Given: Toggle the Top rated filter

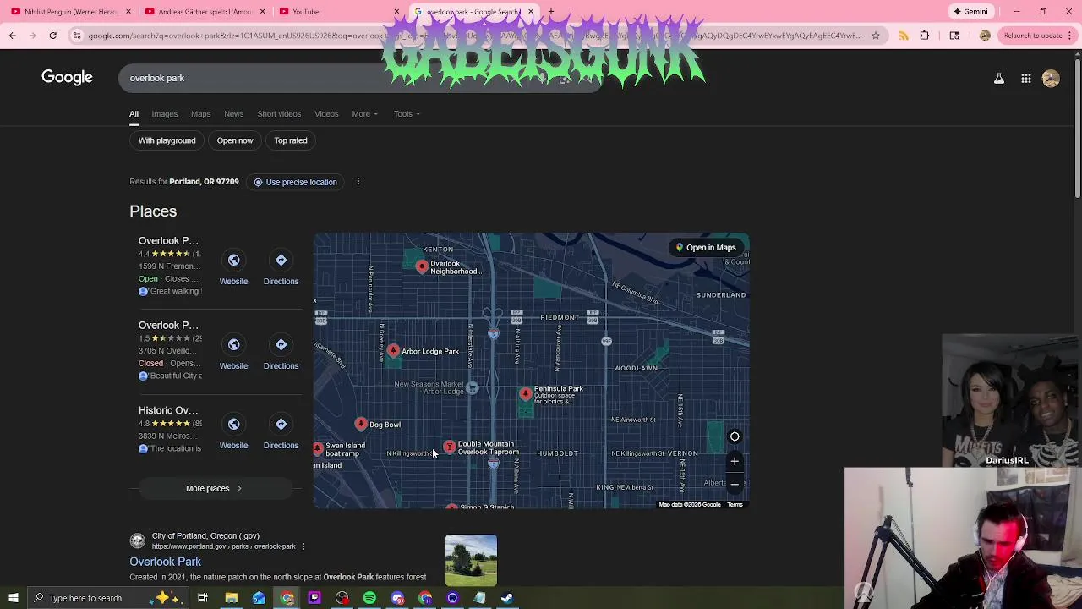Looking at the screenshot, I should pyautogui.click(x=291, y=140).
